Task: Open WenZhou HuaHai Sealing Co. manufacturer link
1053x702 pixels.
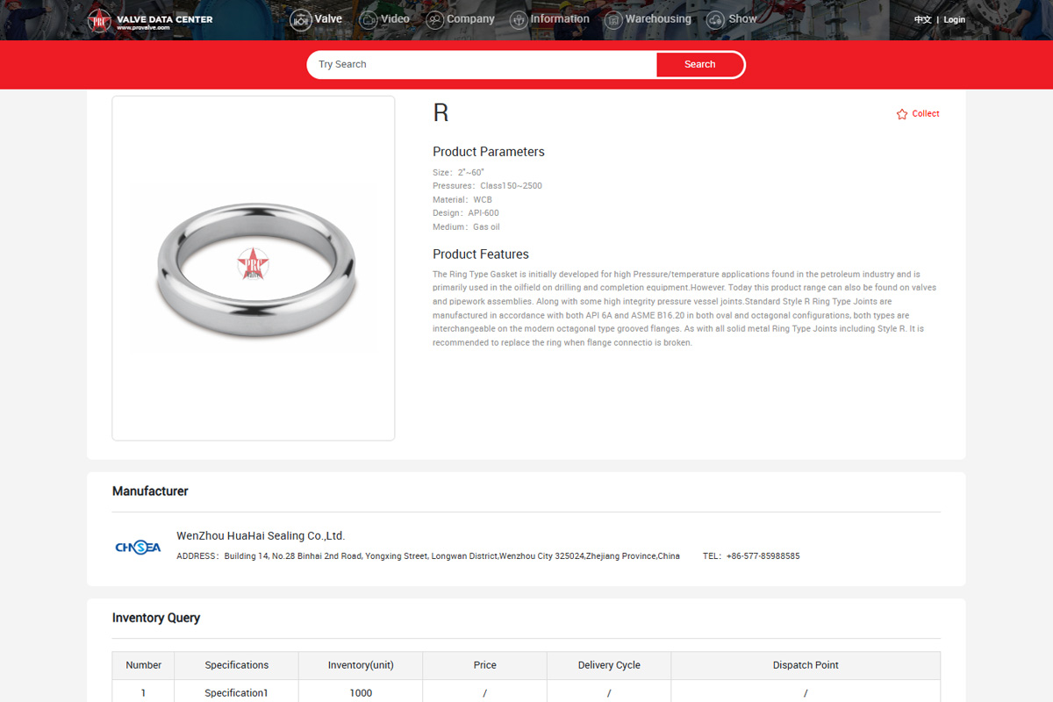Action: click(x=261, y=535)
